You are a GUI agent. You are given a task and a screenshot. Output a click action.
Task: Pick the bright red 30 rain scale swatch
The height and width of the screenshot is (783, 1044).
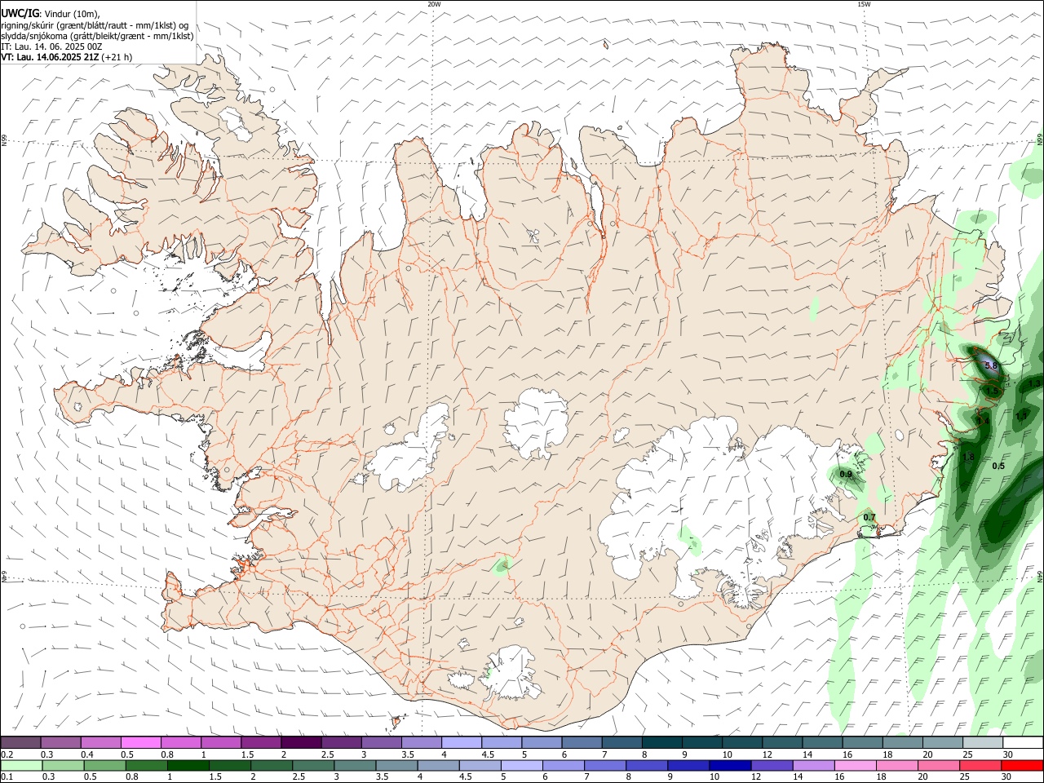click(1022, 765)
